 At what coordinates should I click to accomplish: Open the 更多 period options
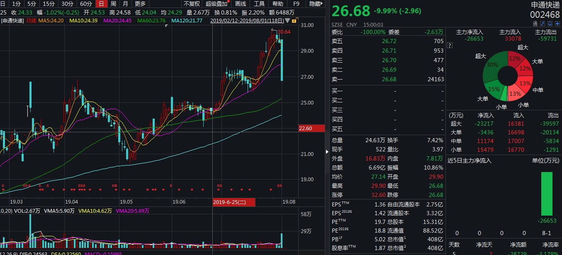pos(140,4)
